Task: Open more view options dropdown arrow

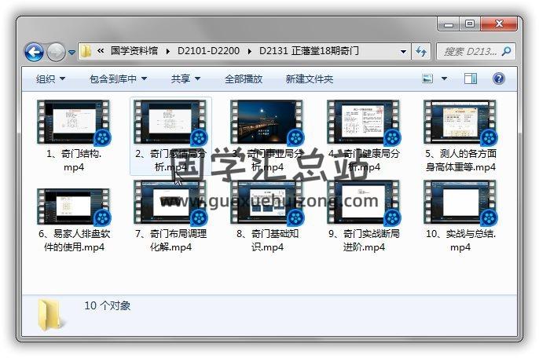Action: [444, 79]
